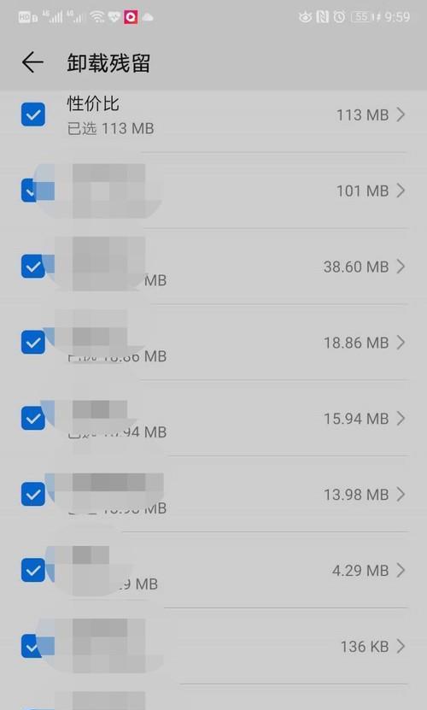Tap the WiFi signal status icon
Screen dimensions: 427x710
tap(97, 18)
